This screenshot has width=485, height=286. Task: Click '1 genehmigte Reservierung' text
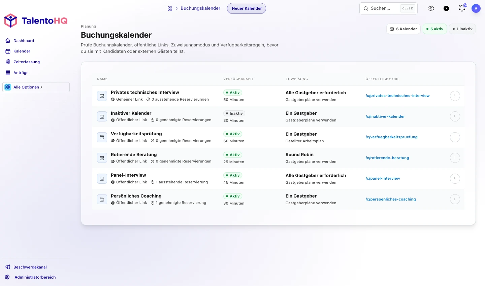tap(181, 203)
